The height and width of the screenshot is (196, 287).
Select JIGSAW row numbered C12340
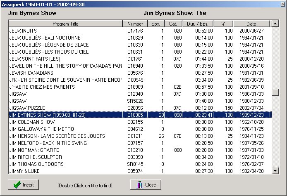click(x=140, y=94)
